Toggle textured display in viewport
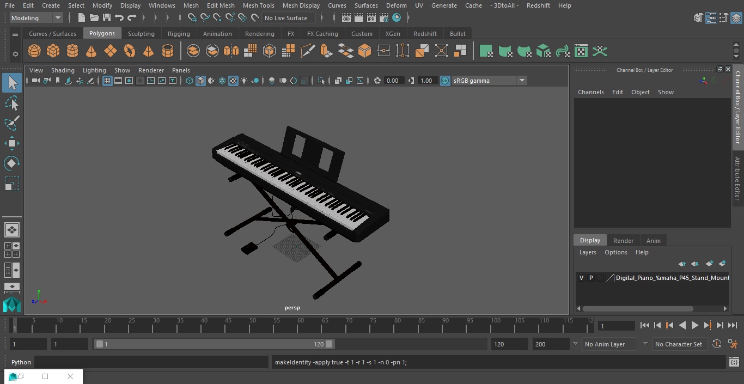This screenshot has width=744, height=384. point(233,81)
